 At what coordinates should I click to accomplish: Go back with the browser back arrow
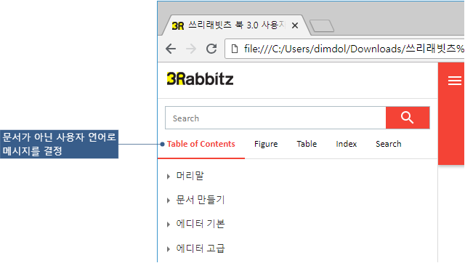pos(171,49)
